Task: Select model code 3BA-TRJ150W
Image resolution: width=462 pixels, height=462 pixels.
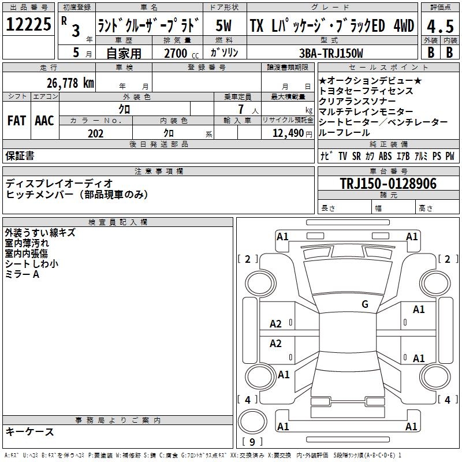Action: (331, 53)
